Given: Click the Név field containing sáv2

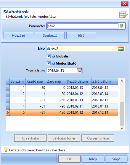Looking at the screenshot, I should pos(86,49).
